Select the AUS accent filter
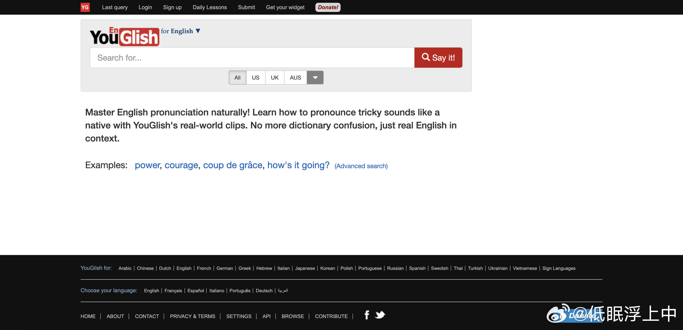The height and width of the screenshot is (330, 683). coord(295,78)
